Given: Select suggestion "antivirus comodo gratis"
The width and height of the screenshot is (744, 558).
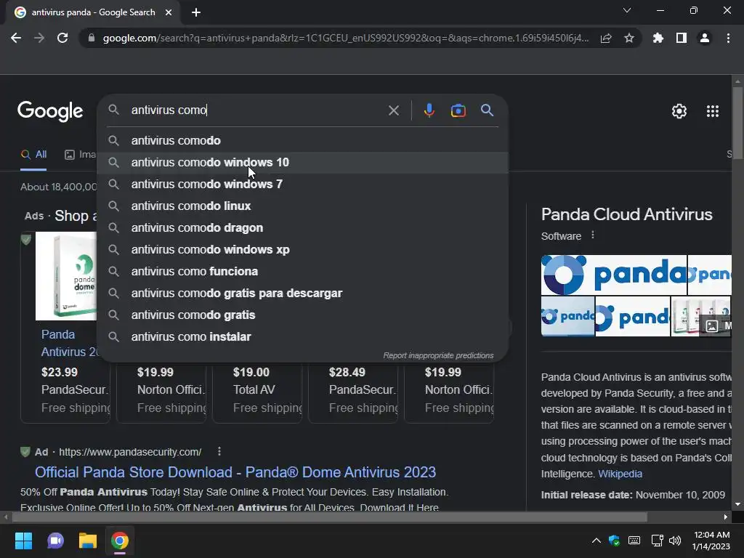Looking at the screenshot, I should [303, 315].
